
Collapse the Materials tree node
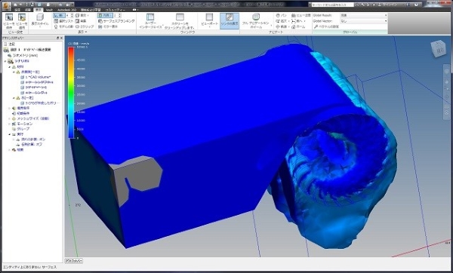[x=10, y=66]
